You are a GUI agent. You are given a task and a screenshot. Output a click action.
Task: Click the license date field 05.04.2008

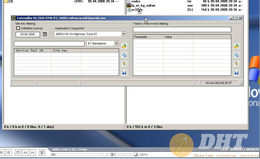(x=28, y=35)
